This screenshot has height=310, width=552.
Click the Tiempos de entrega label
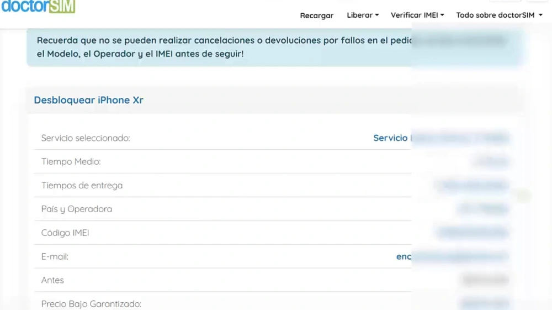[x=82, y=186]
